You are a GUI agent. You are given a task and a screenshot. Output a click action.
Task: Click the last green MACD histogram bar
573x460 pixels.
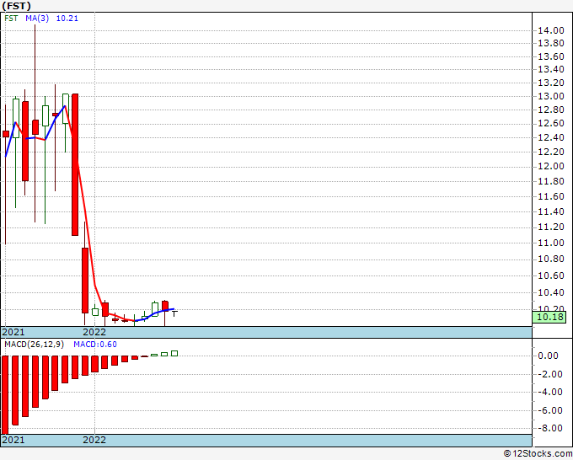point(174,353)
